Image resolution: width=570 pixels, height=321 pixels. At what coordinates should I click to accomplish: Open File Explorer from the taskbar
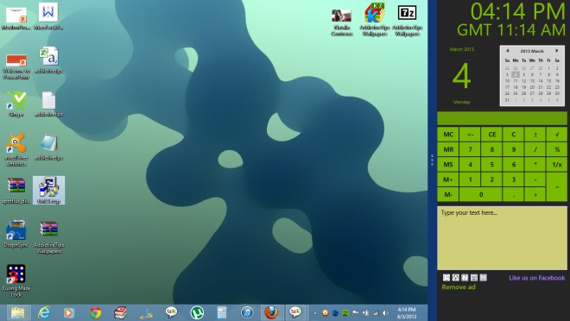point(17,312)
